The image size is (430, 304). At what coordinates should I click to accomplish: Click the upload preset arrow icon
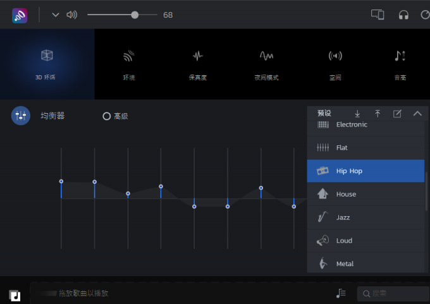point(378,114)
